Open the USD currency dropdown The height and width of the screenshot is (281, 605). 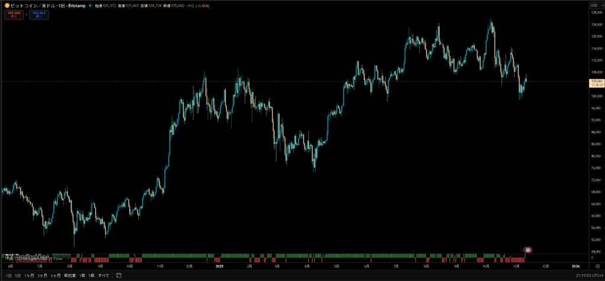click(594, 5)
